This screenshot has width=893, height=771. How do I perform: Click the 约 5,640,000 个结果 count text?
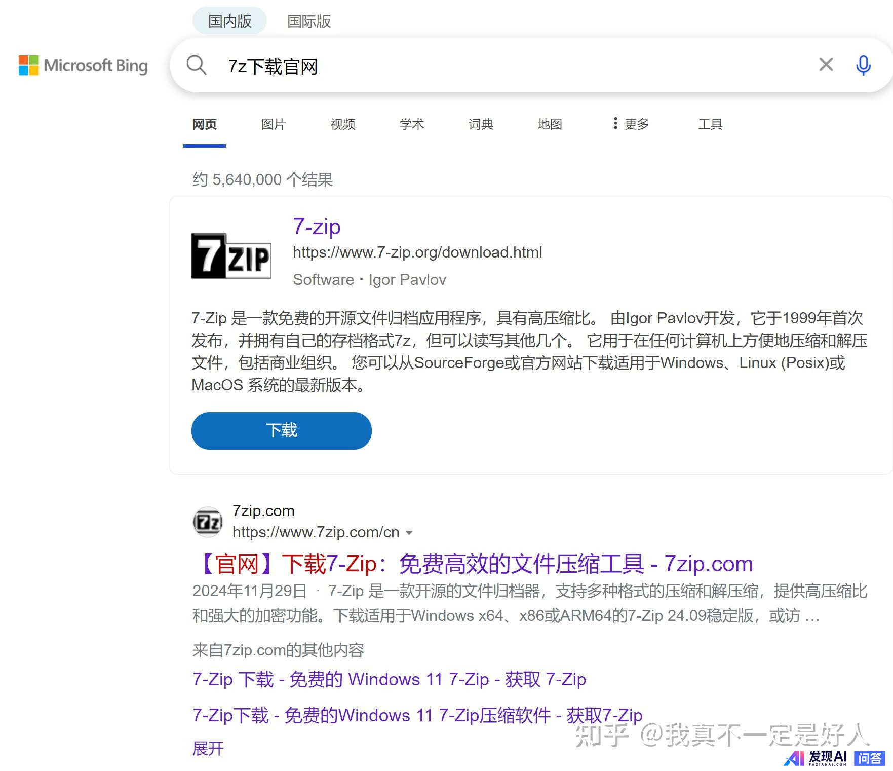(x=262, y=179)
